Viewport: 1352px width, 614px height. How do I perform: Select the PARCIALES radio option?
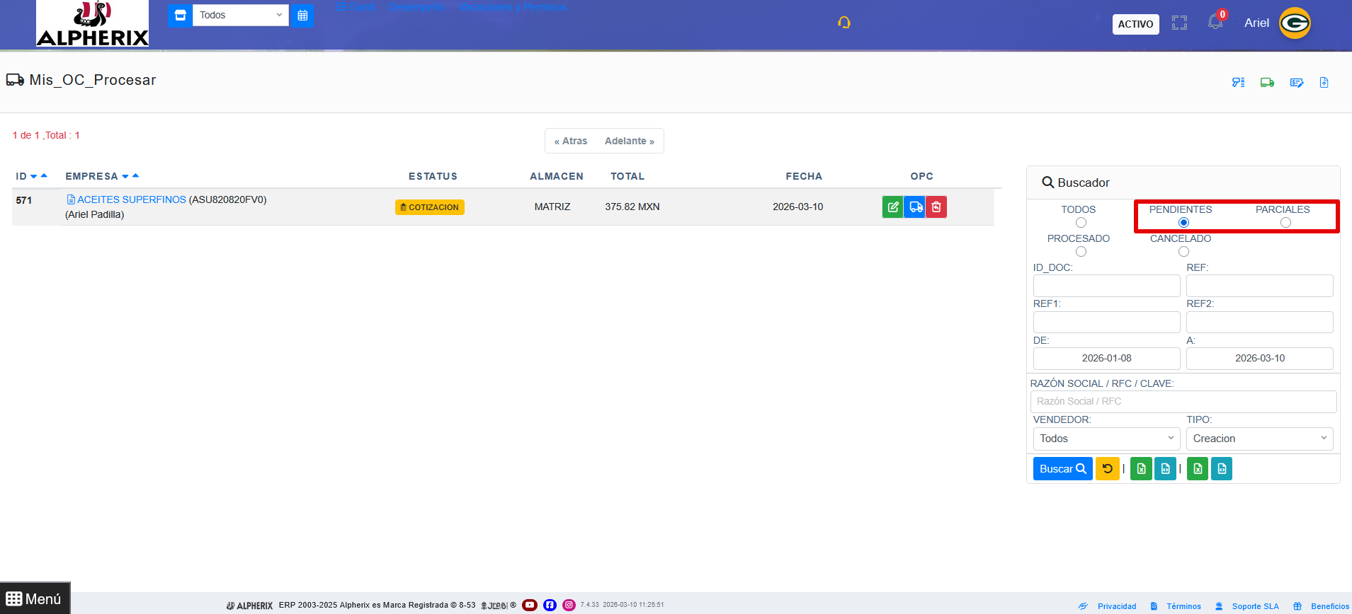coord(1285,223)
